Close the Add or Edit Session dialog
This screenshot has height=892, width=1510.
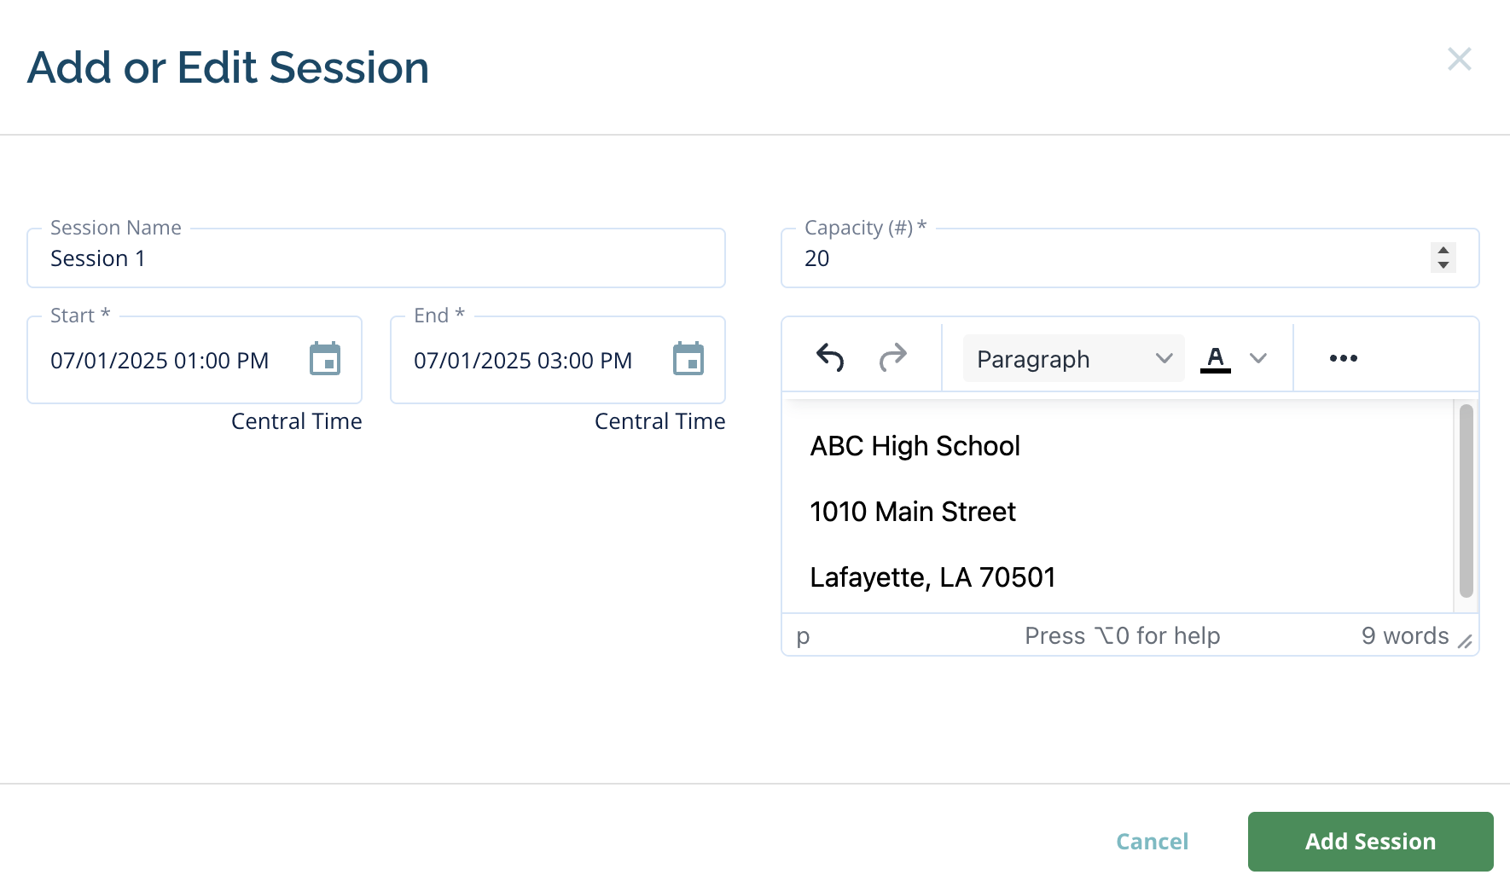click(1459, 59)
